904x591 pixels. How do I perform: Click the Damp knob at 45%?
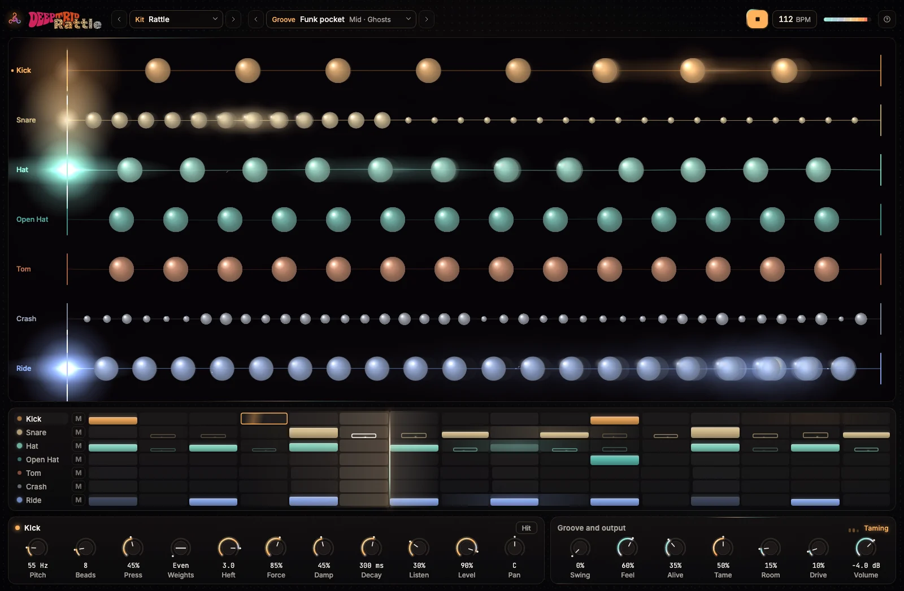pyautogui.click(x=324, y=548)
